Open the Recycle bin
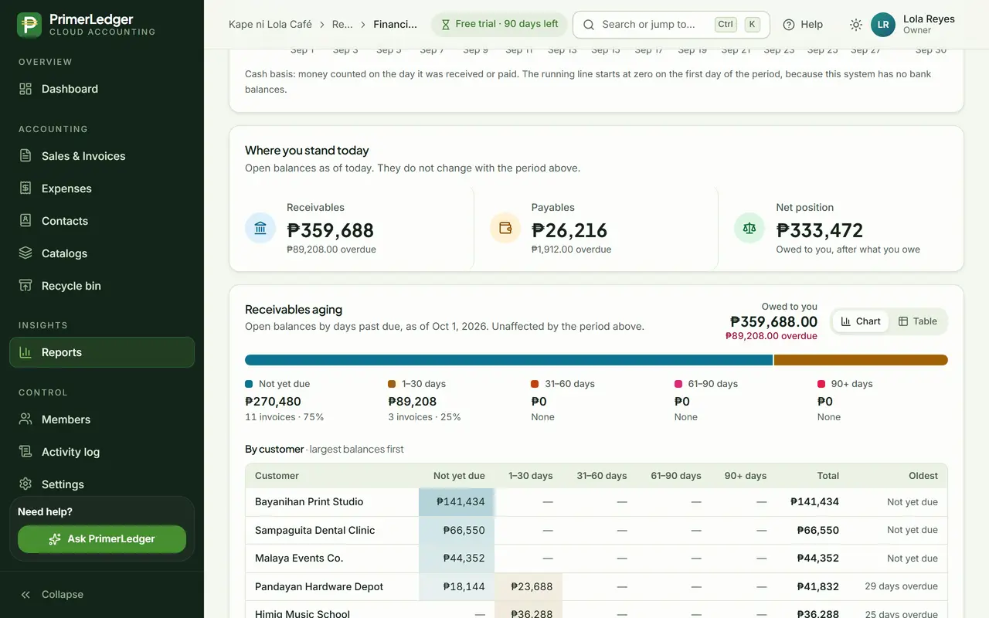This screenshot has width=989, height=618. point(102,286)
